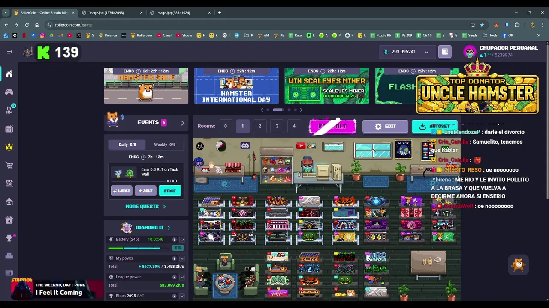549x308 pixels.
Task: Go to next banner with right arrow
Action: pyautogui.click(x=301, y=110)
